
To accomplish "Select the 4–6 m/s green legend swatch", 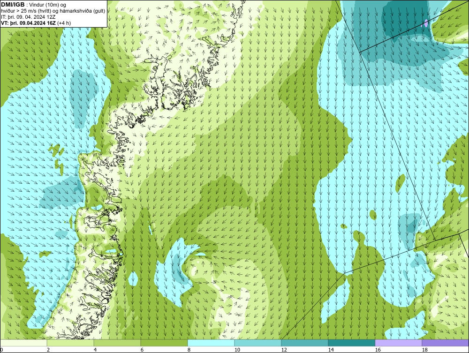I will (x=117, y=343).
